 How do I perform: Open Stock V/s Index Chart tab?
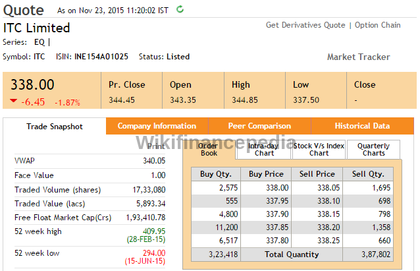coord(319,150)
